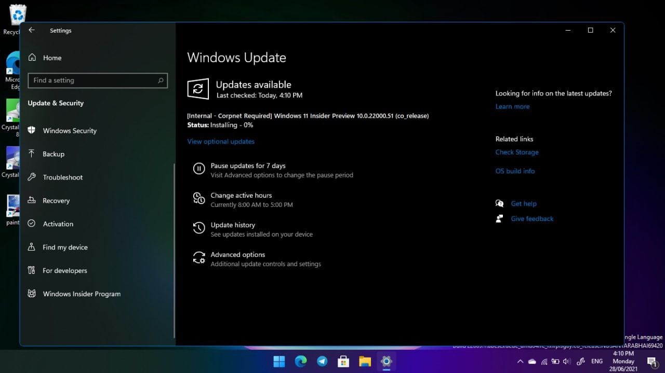The height and width of the screenshot is (373, 665).
Task: Click the active hours clock icon
Action: point(198,198)
